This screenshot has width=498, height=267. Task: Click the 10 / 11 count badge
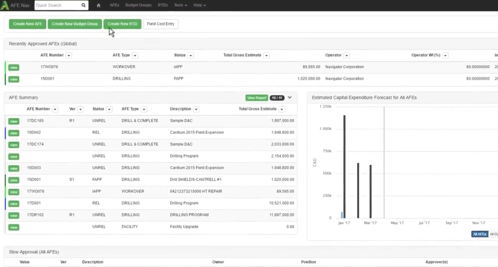tap(277, 98)
